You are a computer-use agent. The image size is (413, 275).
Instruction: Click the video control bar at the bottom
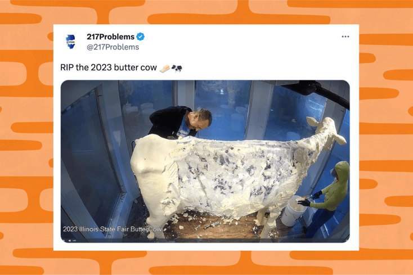coord(205,241)
